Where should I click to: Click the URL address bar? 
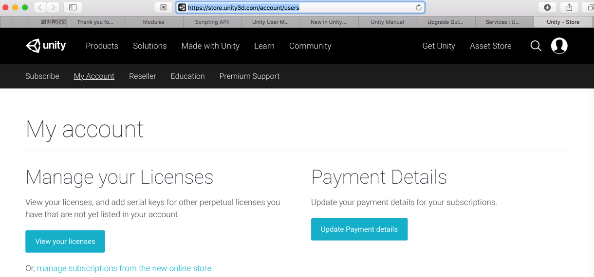click(300, 7)
